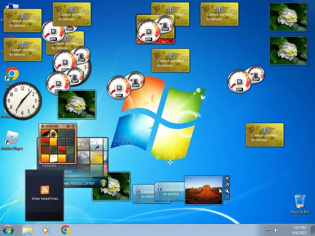Close the desert slideshow gadget with X
The image size is (315, 236).
[227, 178]
